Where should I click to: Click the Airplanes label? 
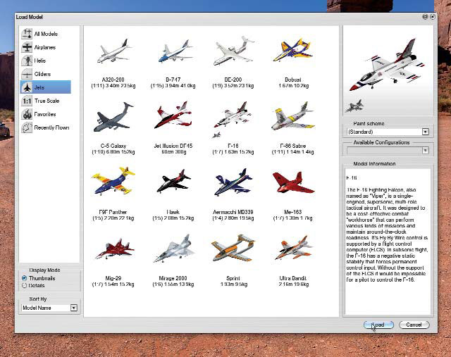click(x=45, y=47)
